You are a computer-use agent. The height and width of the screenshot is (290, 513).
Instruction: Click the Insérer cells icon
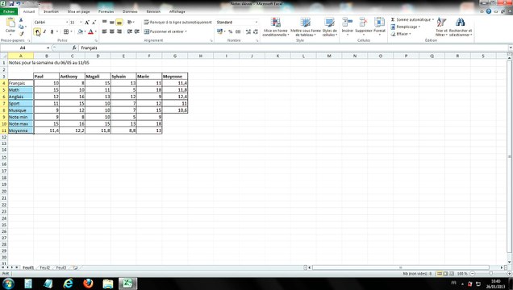point(347,26)
